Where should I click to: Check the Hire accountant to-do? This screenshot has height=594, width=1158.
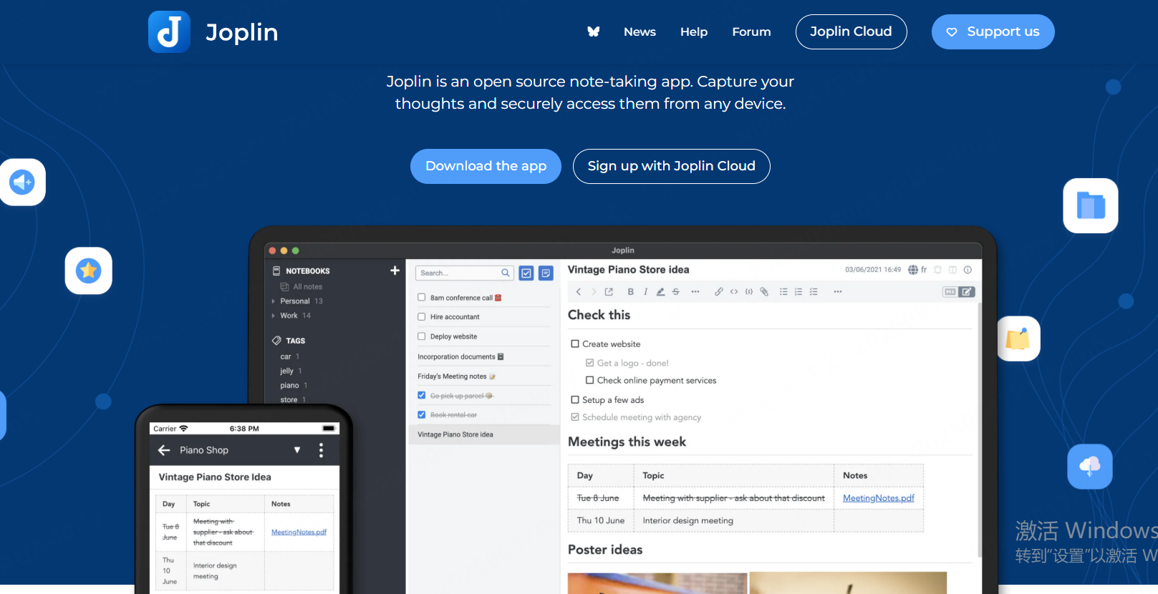click(x=421, y=316)
